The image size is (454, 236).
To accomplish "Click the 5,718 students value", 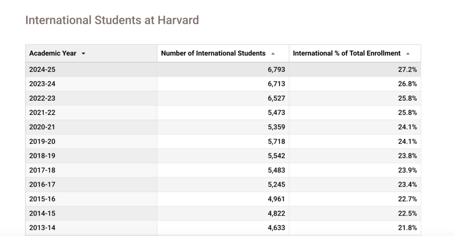I will click(x=276, y=142).
